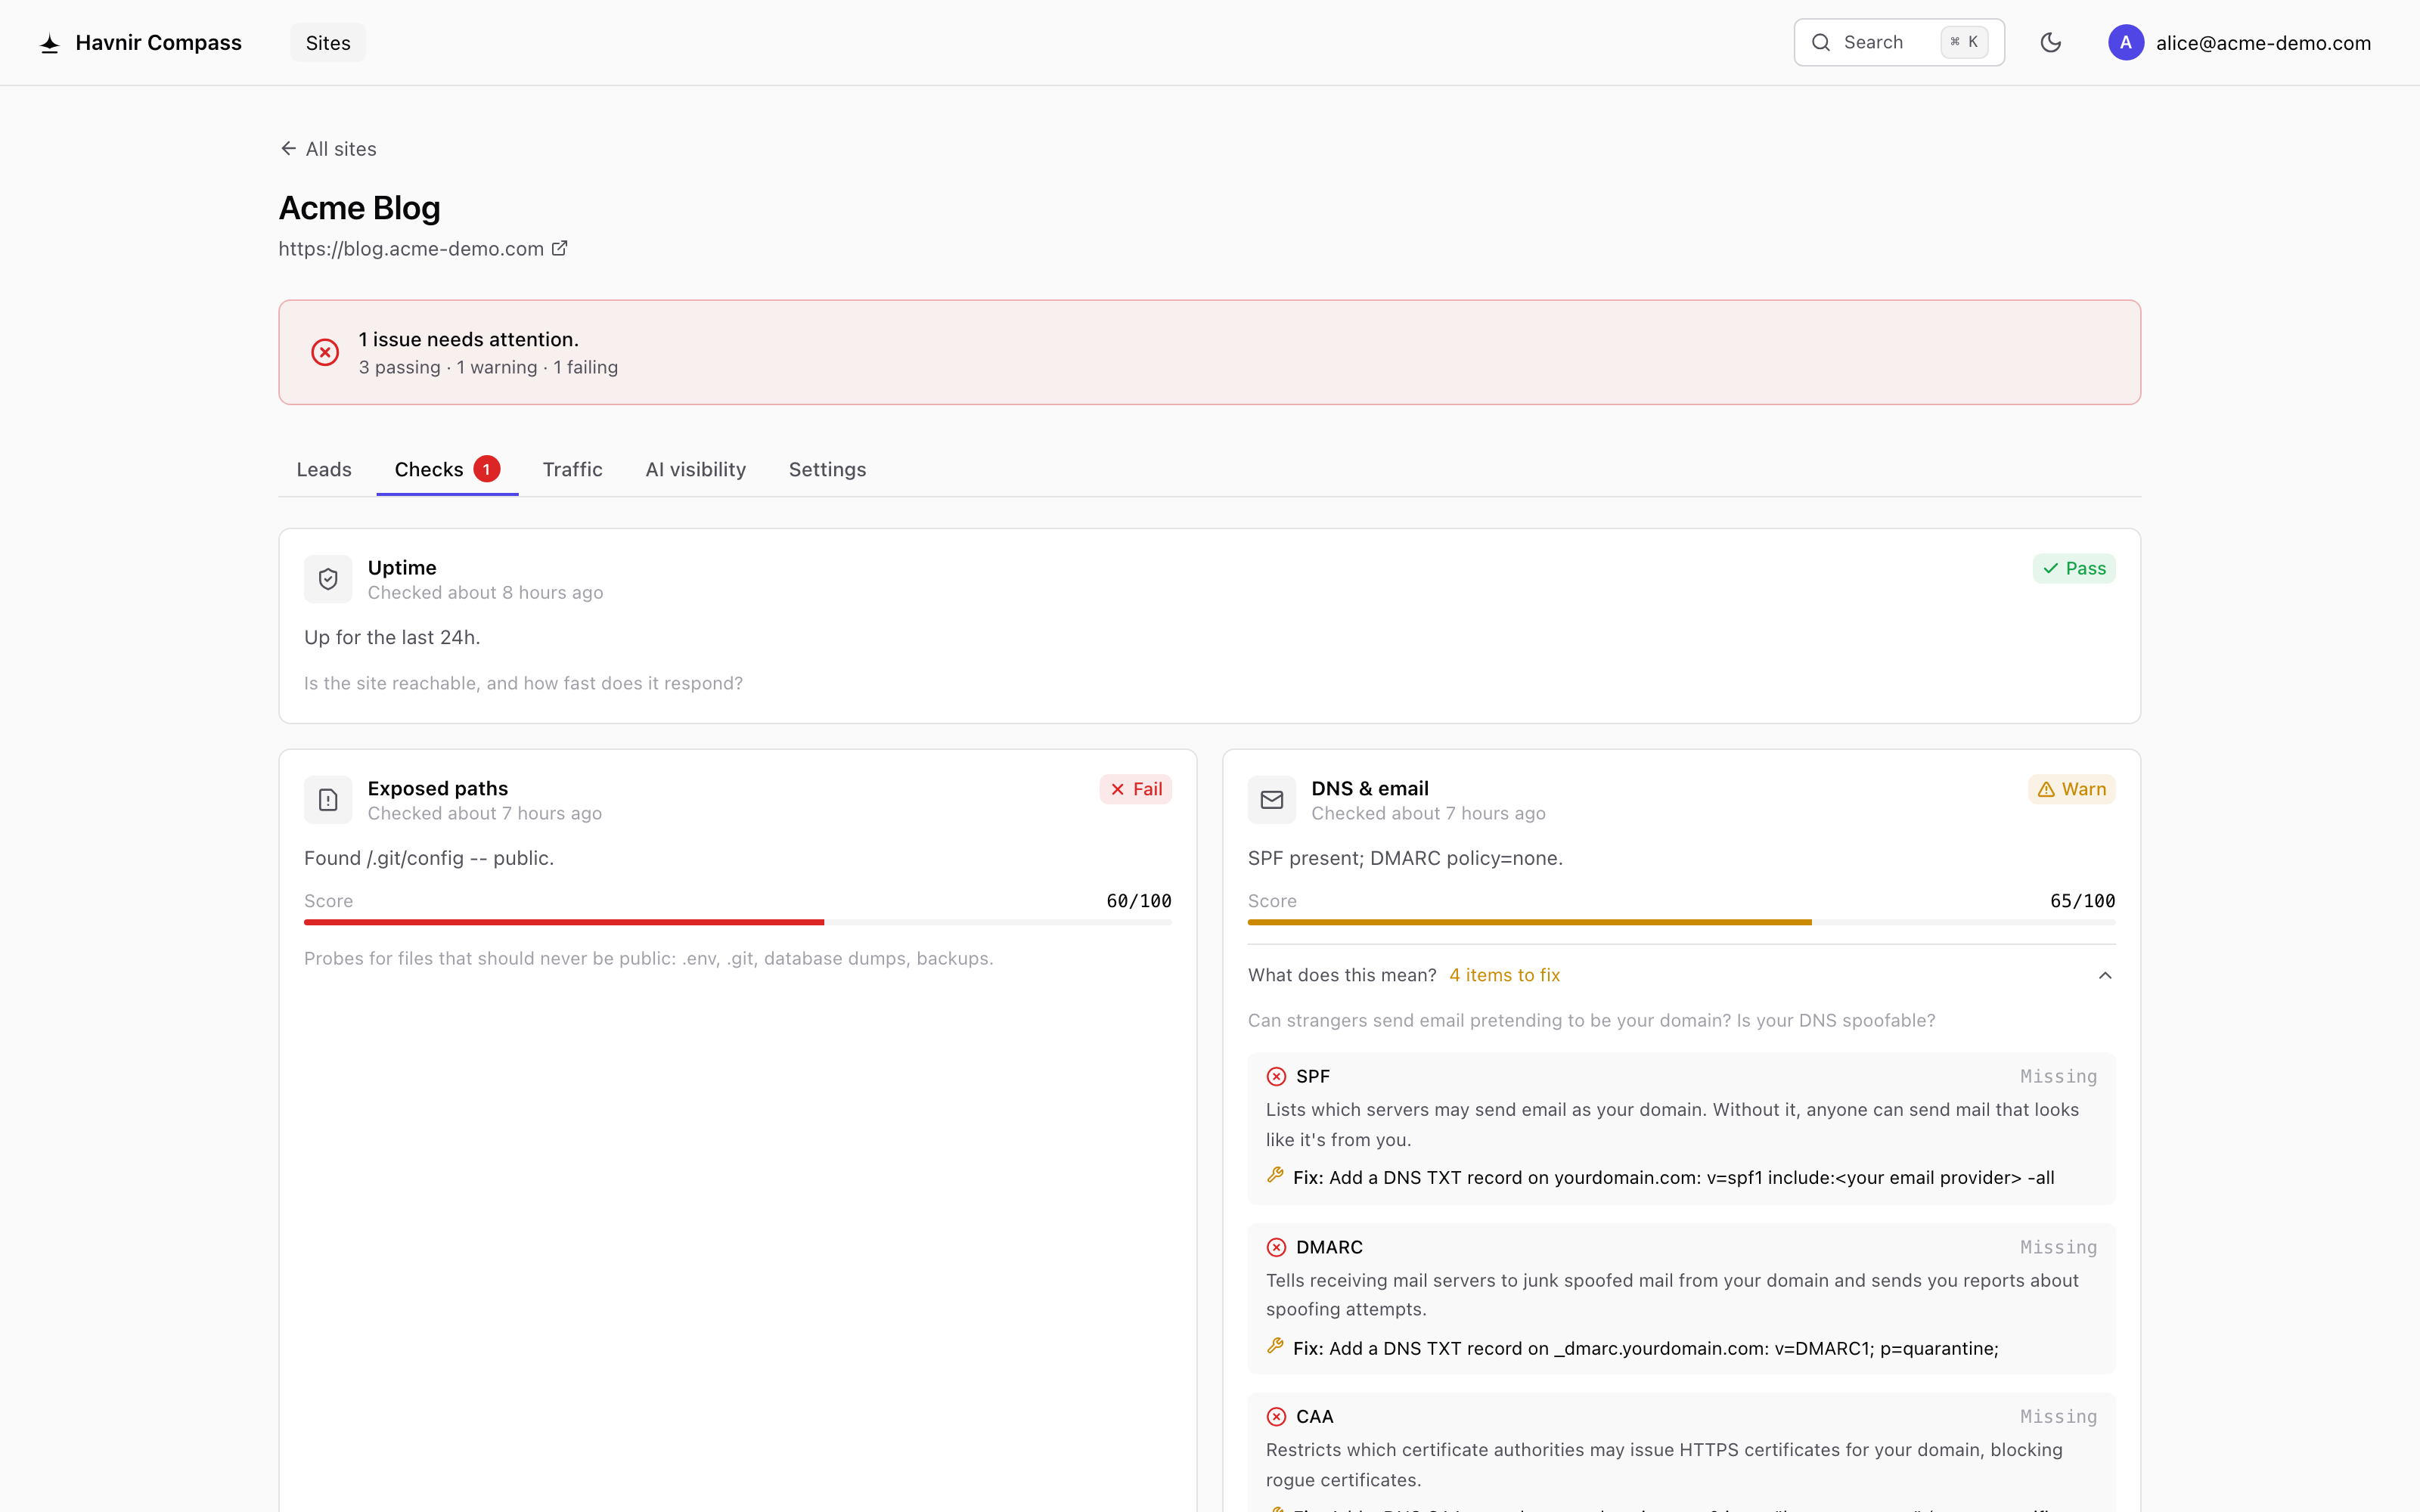Viewport: 2420px width, 1512px height.
Task: Click the Missing label in DMARC row
Action: (x=2058, y=1247)
